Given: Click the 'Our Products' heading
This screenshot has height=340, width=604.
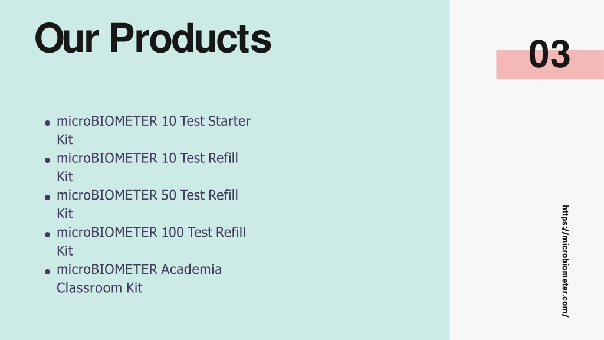Looking at the screenshot, I should click(153, 38).
